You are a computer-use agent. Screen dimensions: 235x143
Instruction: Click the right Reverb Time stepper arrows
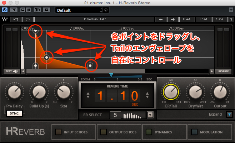point(147,95)
